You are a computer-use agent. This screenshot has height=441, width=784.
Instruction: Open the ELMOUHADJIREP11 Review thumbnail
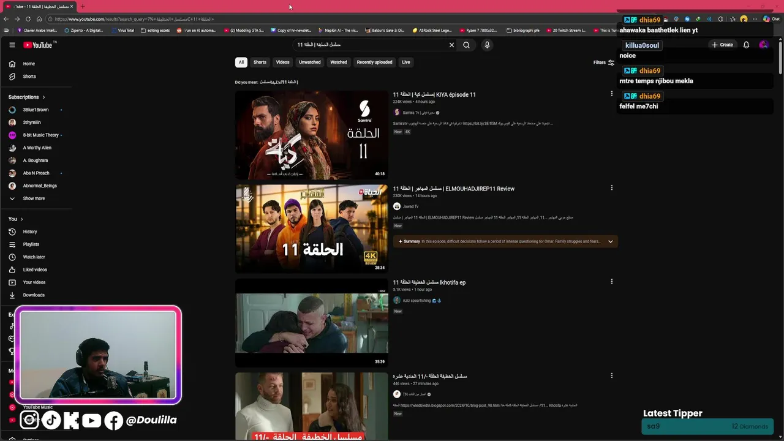point(312,229)
